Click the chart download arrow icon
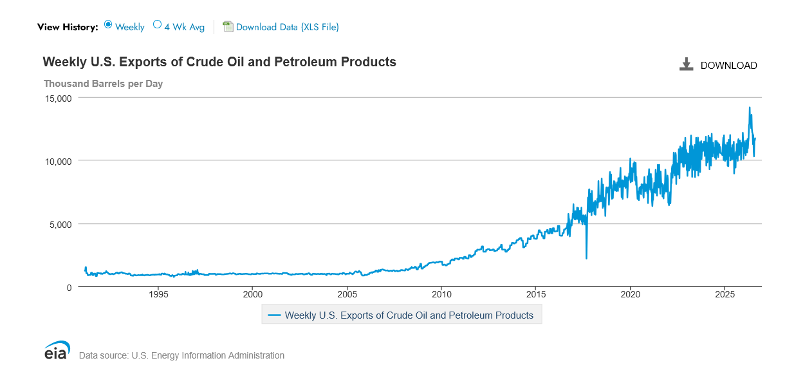785x365 pixels. pos(687,64)
